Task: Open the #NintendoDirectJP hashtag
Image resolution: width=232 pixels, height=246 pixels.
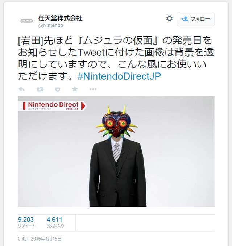Action: tap(119, 76)
